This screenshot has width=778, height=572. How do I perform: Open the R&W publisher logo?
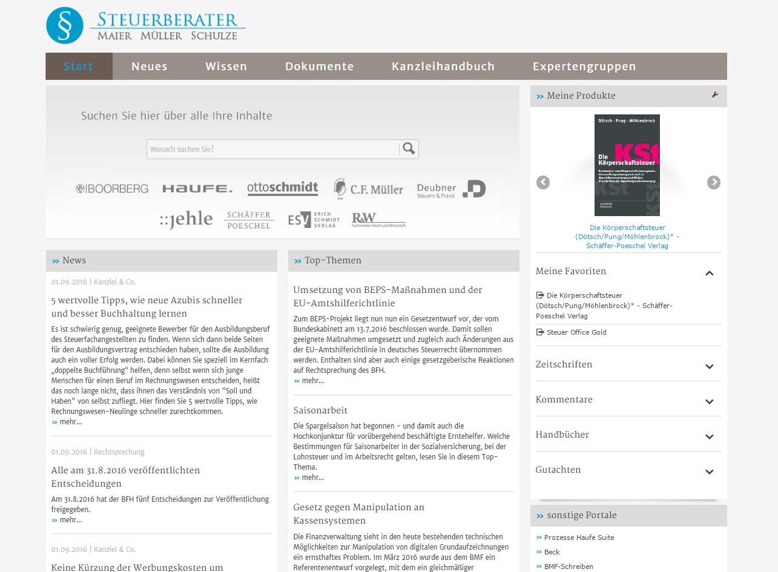[x=379, y=220]
